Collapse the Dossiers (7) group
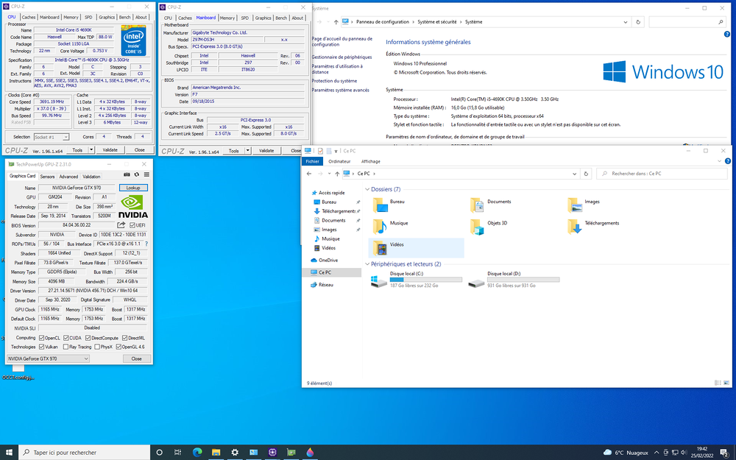736x460 pixels. (x=367, y=189)
